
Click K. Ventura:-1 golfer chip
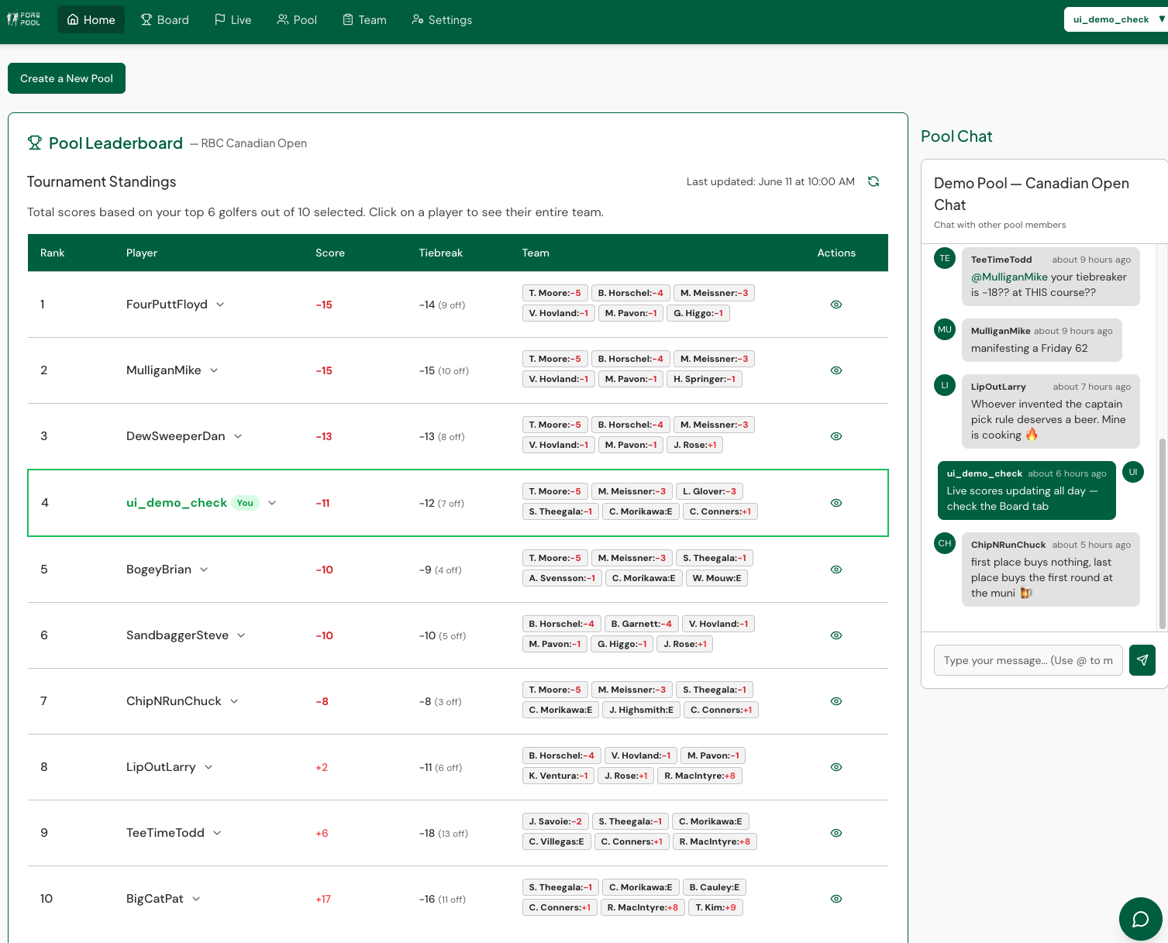pyautogui.click(x=558, y=776)
